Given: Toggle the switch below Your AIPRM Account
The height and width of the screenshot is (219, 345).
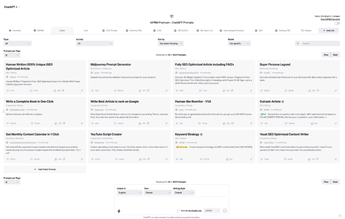Looking at the screenshot, I should point(337,23).
